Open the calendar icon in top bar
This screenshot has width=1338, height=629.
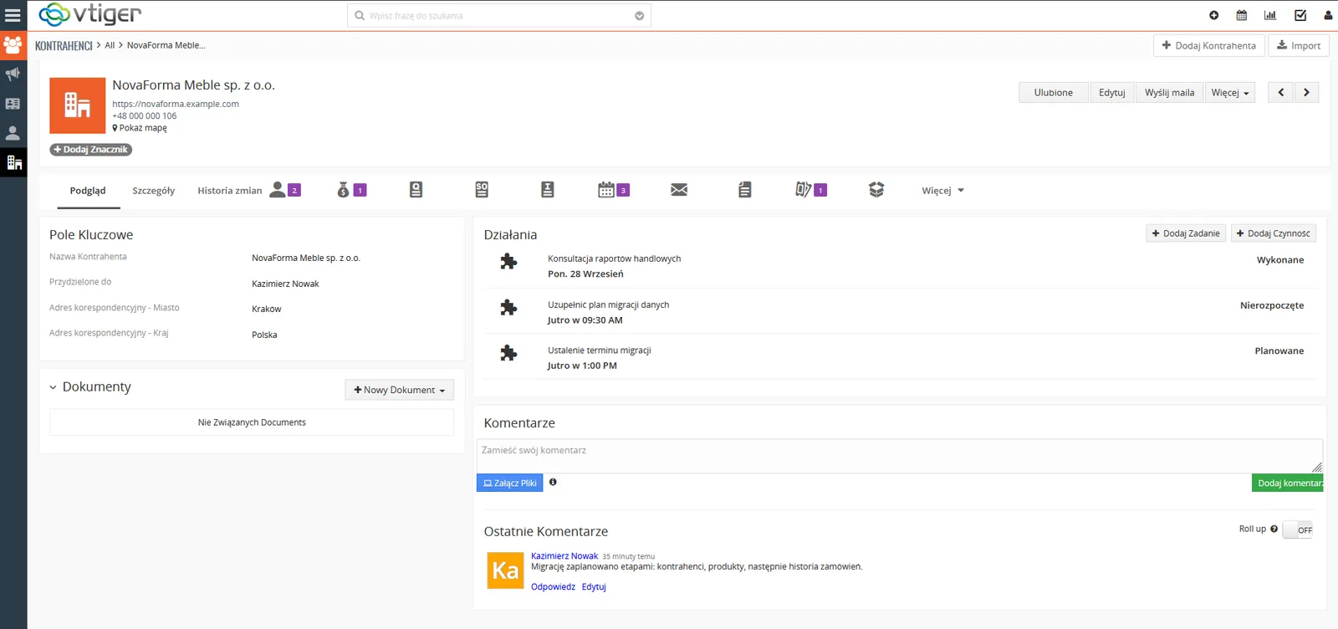(1242, 15)
